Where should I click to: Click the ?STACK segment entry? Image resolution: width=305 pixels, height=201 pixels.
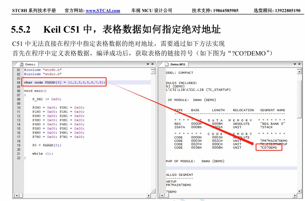(x=267, y=127)
